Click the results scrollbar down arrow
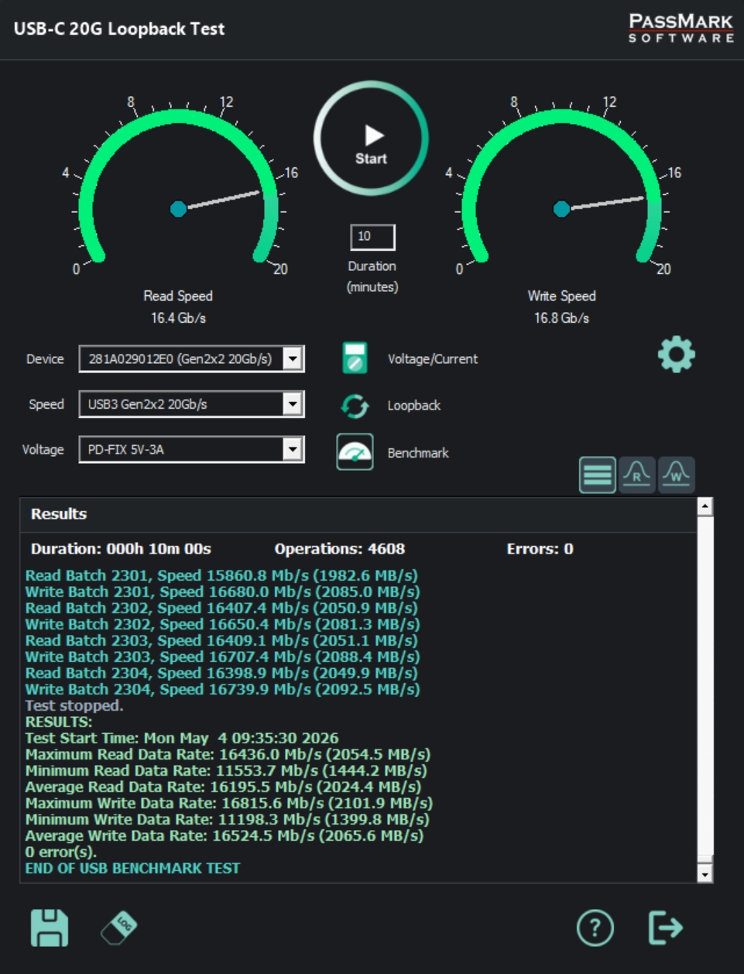 [705, 874]
